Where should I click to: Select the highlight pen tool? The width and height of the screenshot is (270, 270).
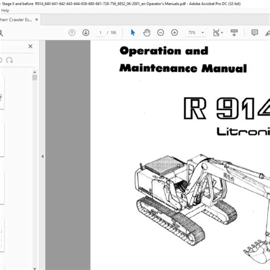(267, 33)
